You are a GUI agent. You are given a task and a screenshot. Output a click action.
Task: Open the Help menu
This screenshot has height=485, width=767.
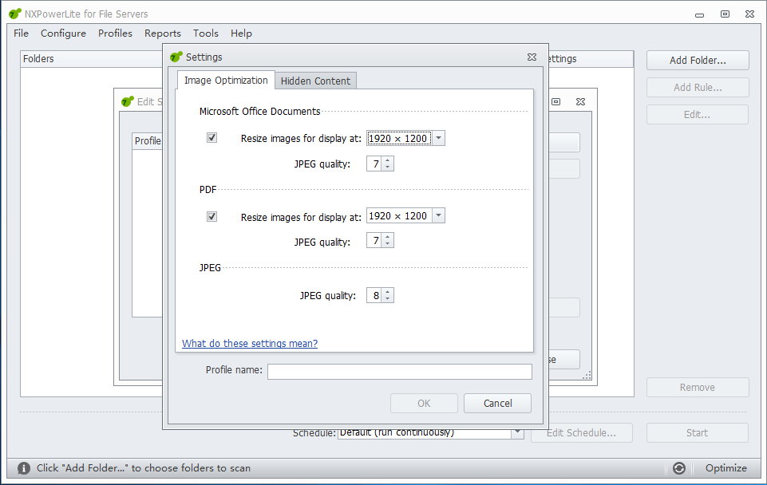click(x=241, y=34)
